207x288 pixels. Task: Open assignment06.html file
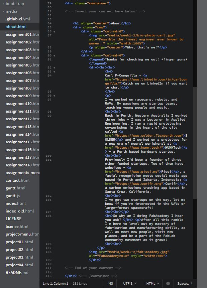coord(22,73)
